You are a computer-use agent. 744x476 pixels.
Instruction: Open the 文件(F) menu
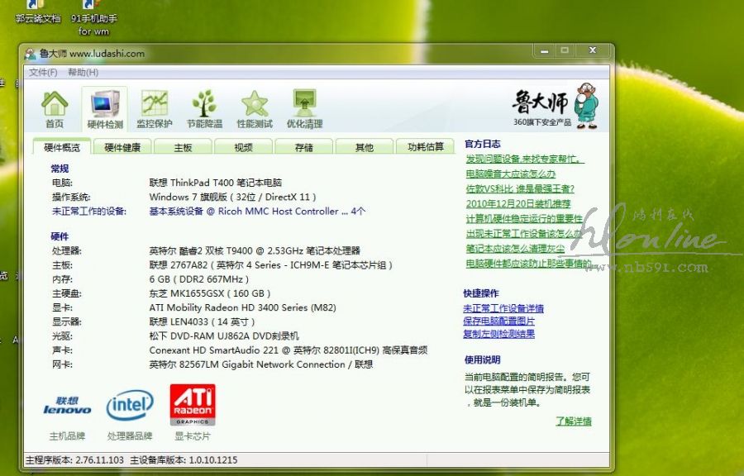click(x=43, y=72)
